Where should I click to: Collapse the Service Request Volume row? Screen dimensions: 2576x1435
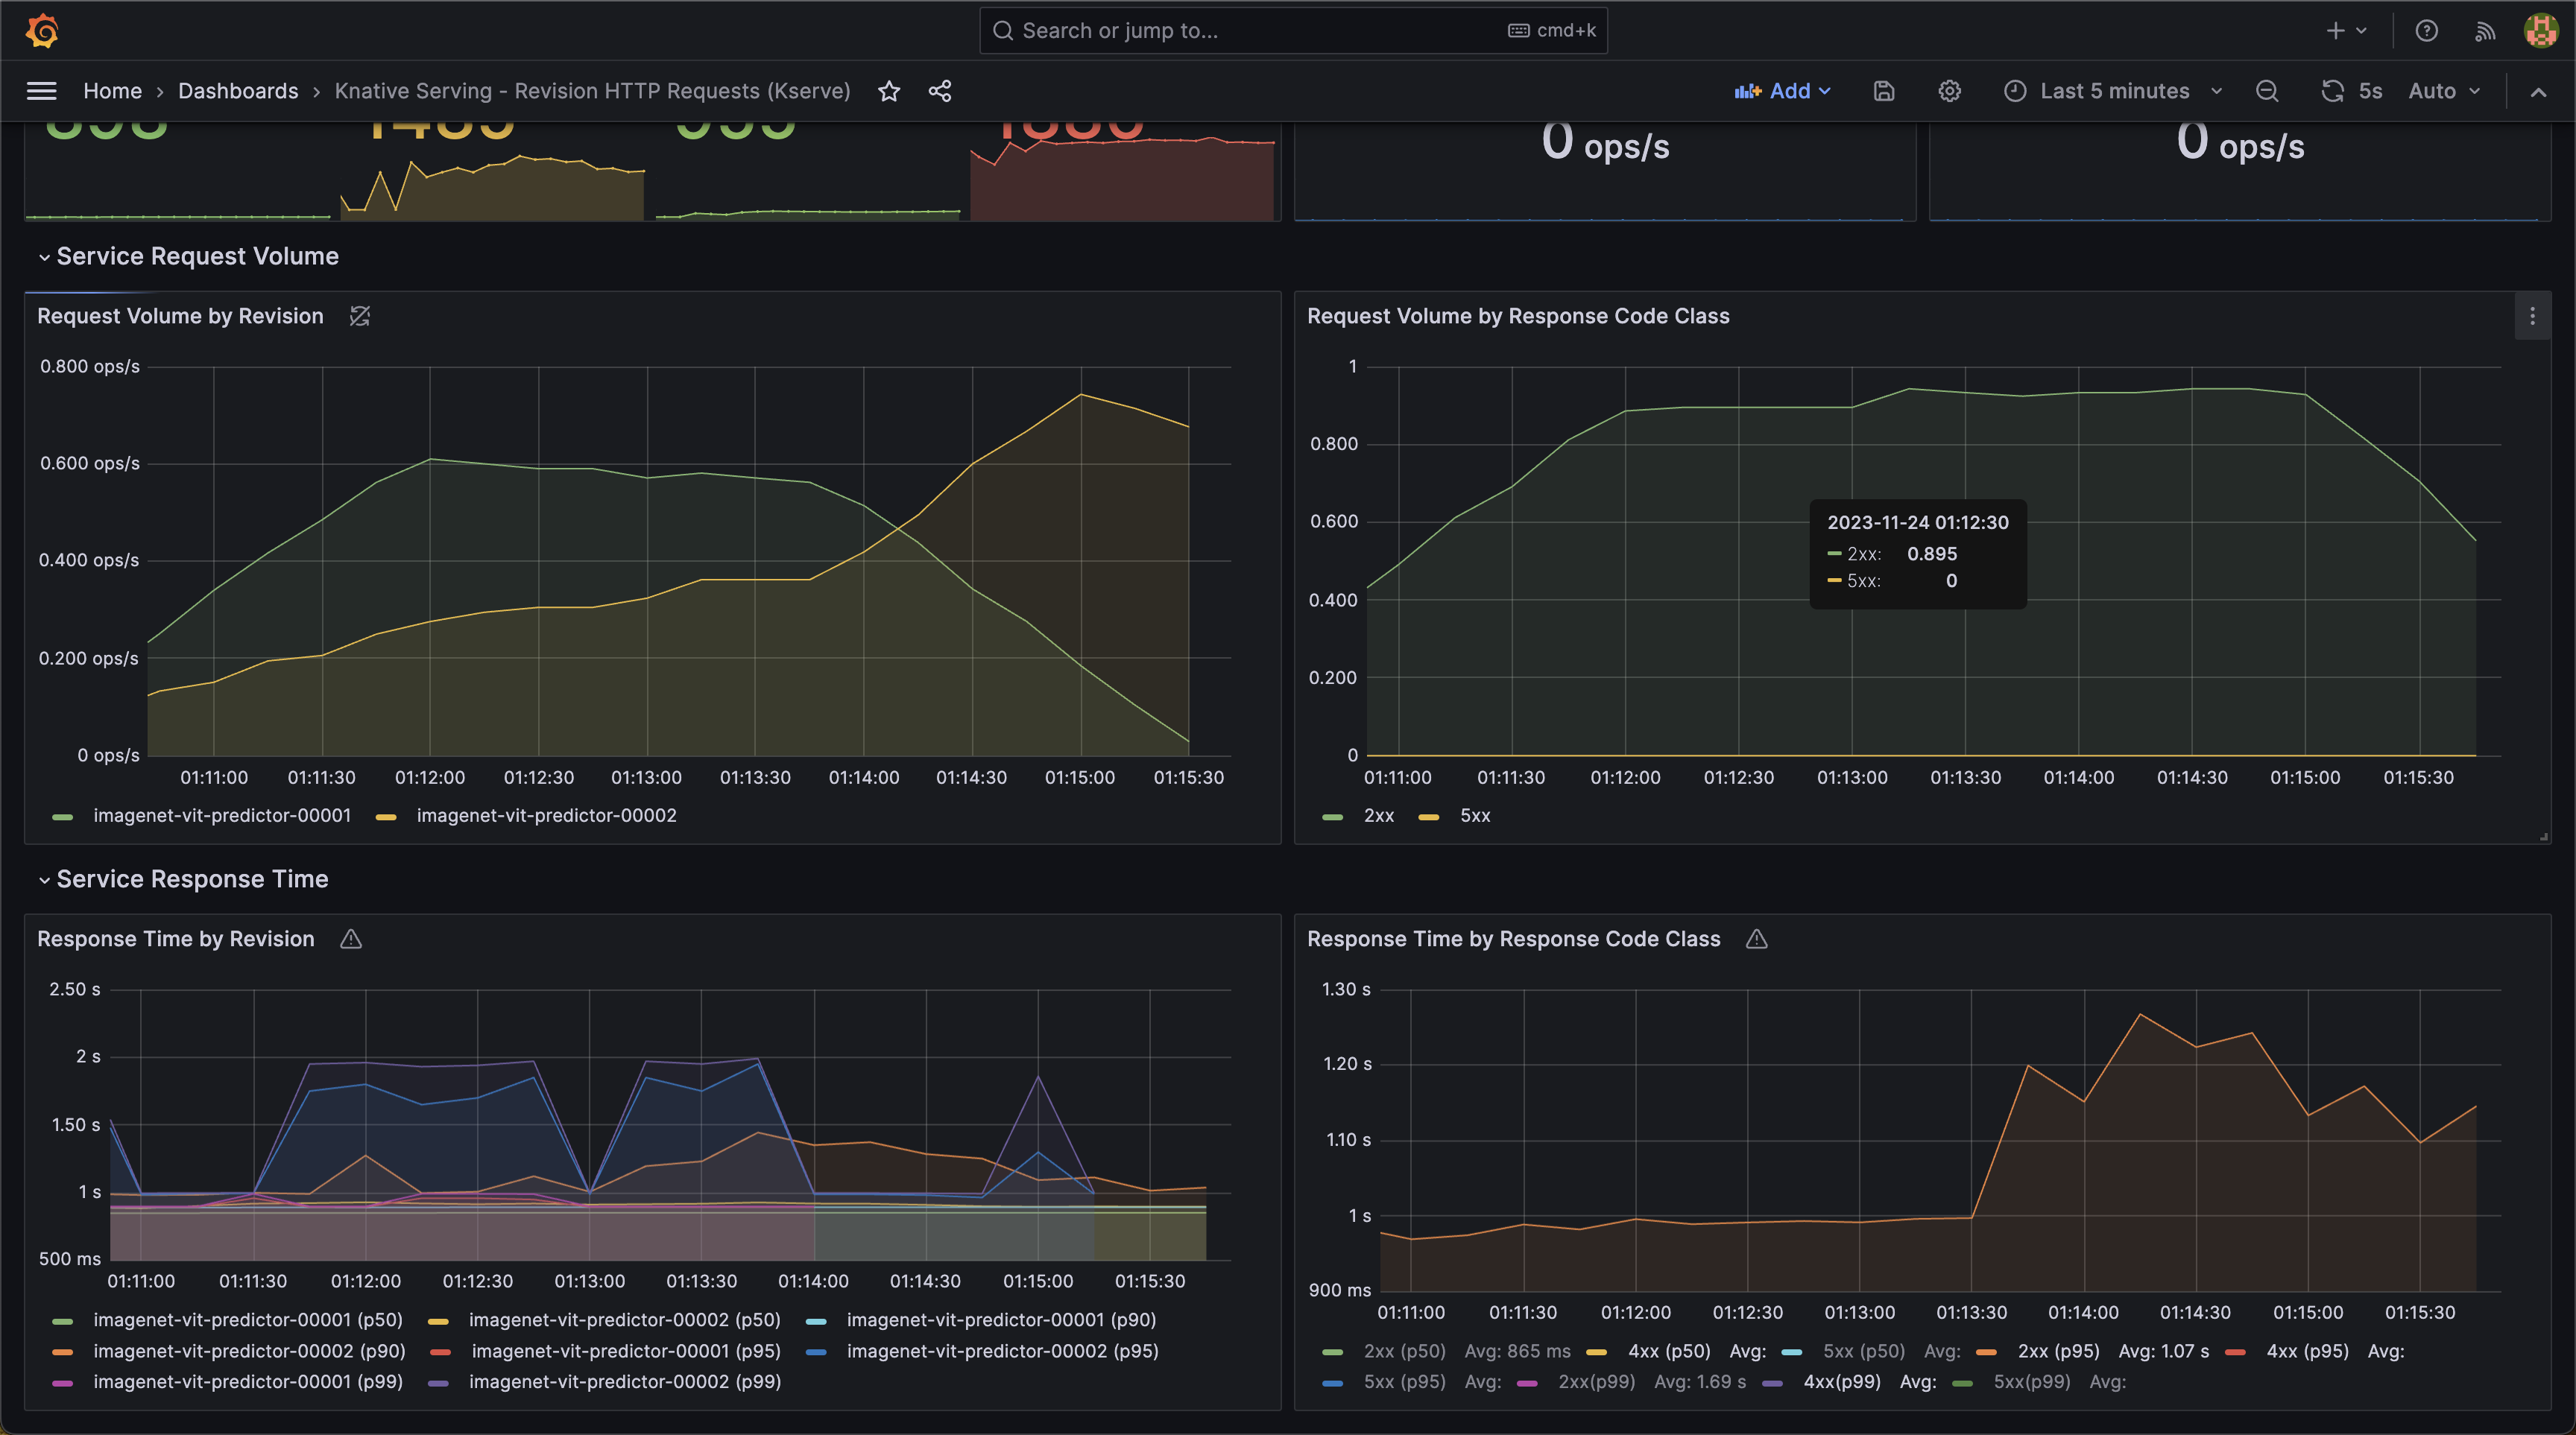coord(197,257)
